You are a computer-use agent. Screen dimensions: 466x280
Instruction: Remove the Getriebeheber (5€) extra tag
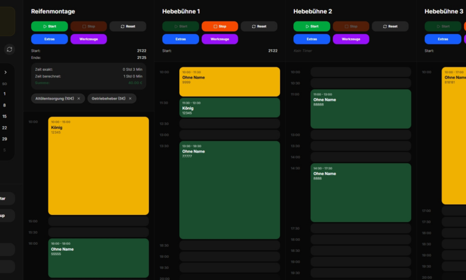point(130,98)
